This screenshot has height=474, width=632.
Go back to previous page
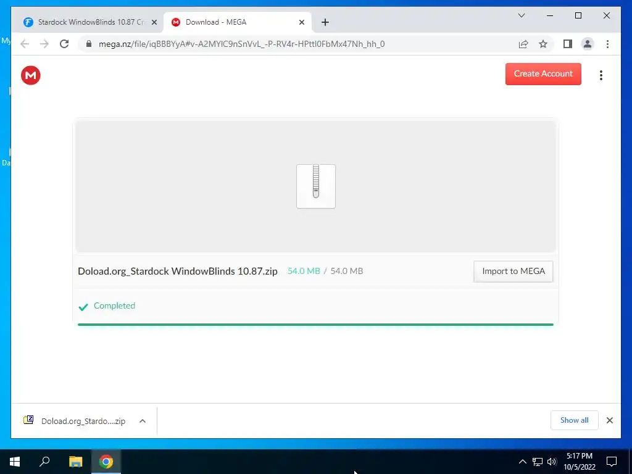[25, 44]
